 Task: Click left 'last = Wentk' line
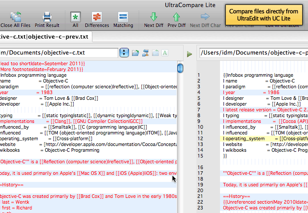(88, 202)
